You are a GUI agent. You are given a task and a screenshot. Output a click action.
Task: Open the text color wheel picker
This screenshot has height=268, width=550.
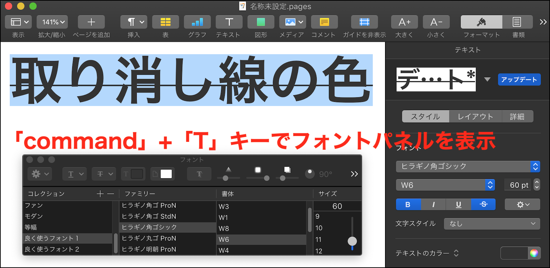(x=534, y=253)
